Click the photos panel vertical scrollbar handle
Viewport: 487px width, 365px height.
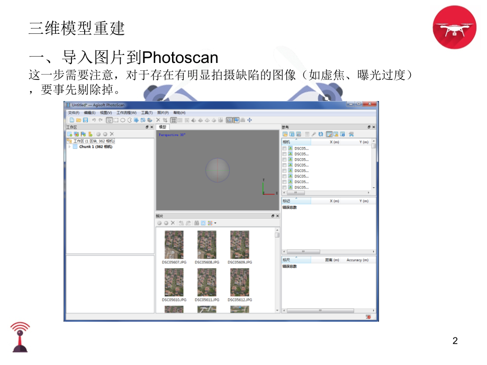tap(277, 235)
